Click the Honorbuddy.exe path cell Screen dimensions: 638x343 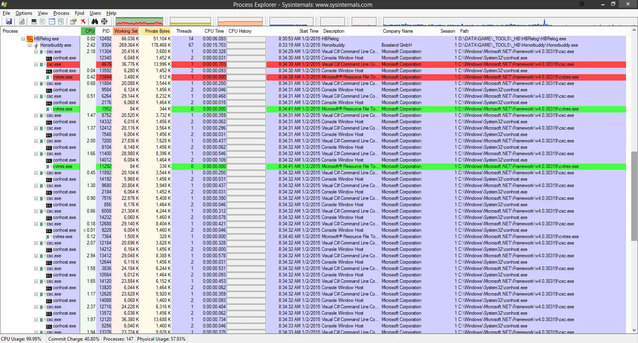[518, 45]
